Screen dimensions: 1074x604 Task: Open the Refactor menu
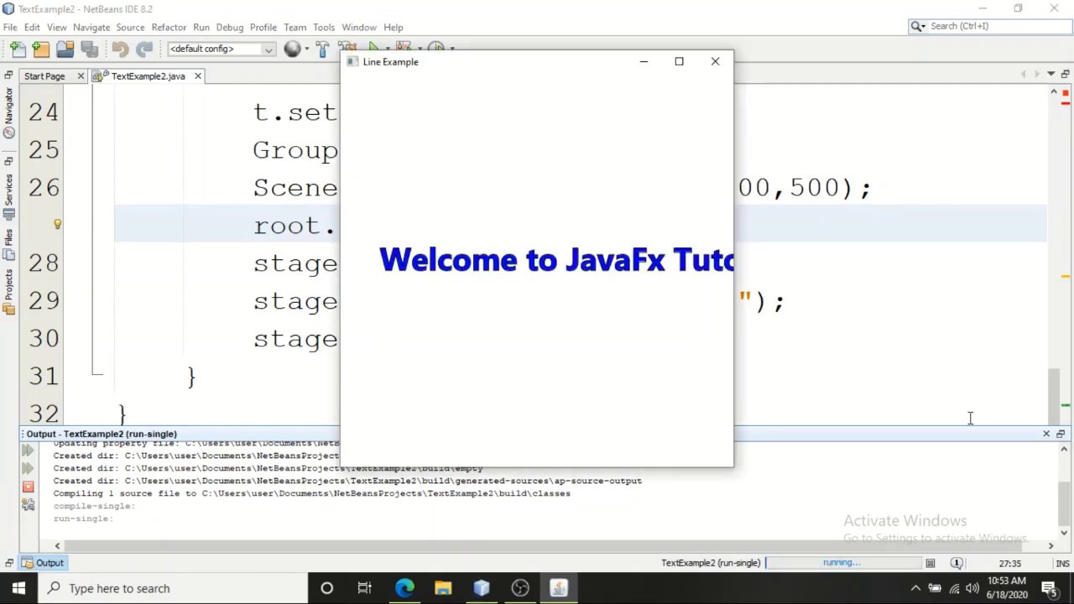pyautogui.click(x=169, y=27)
